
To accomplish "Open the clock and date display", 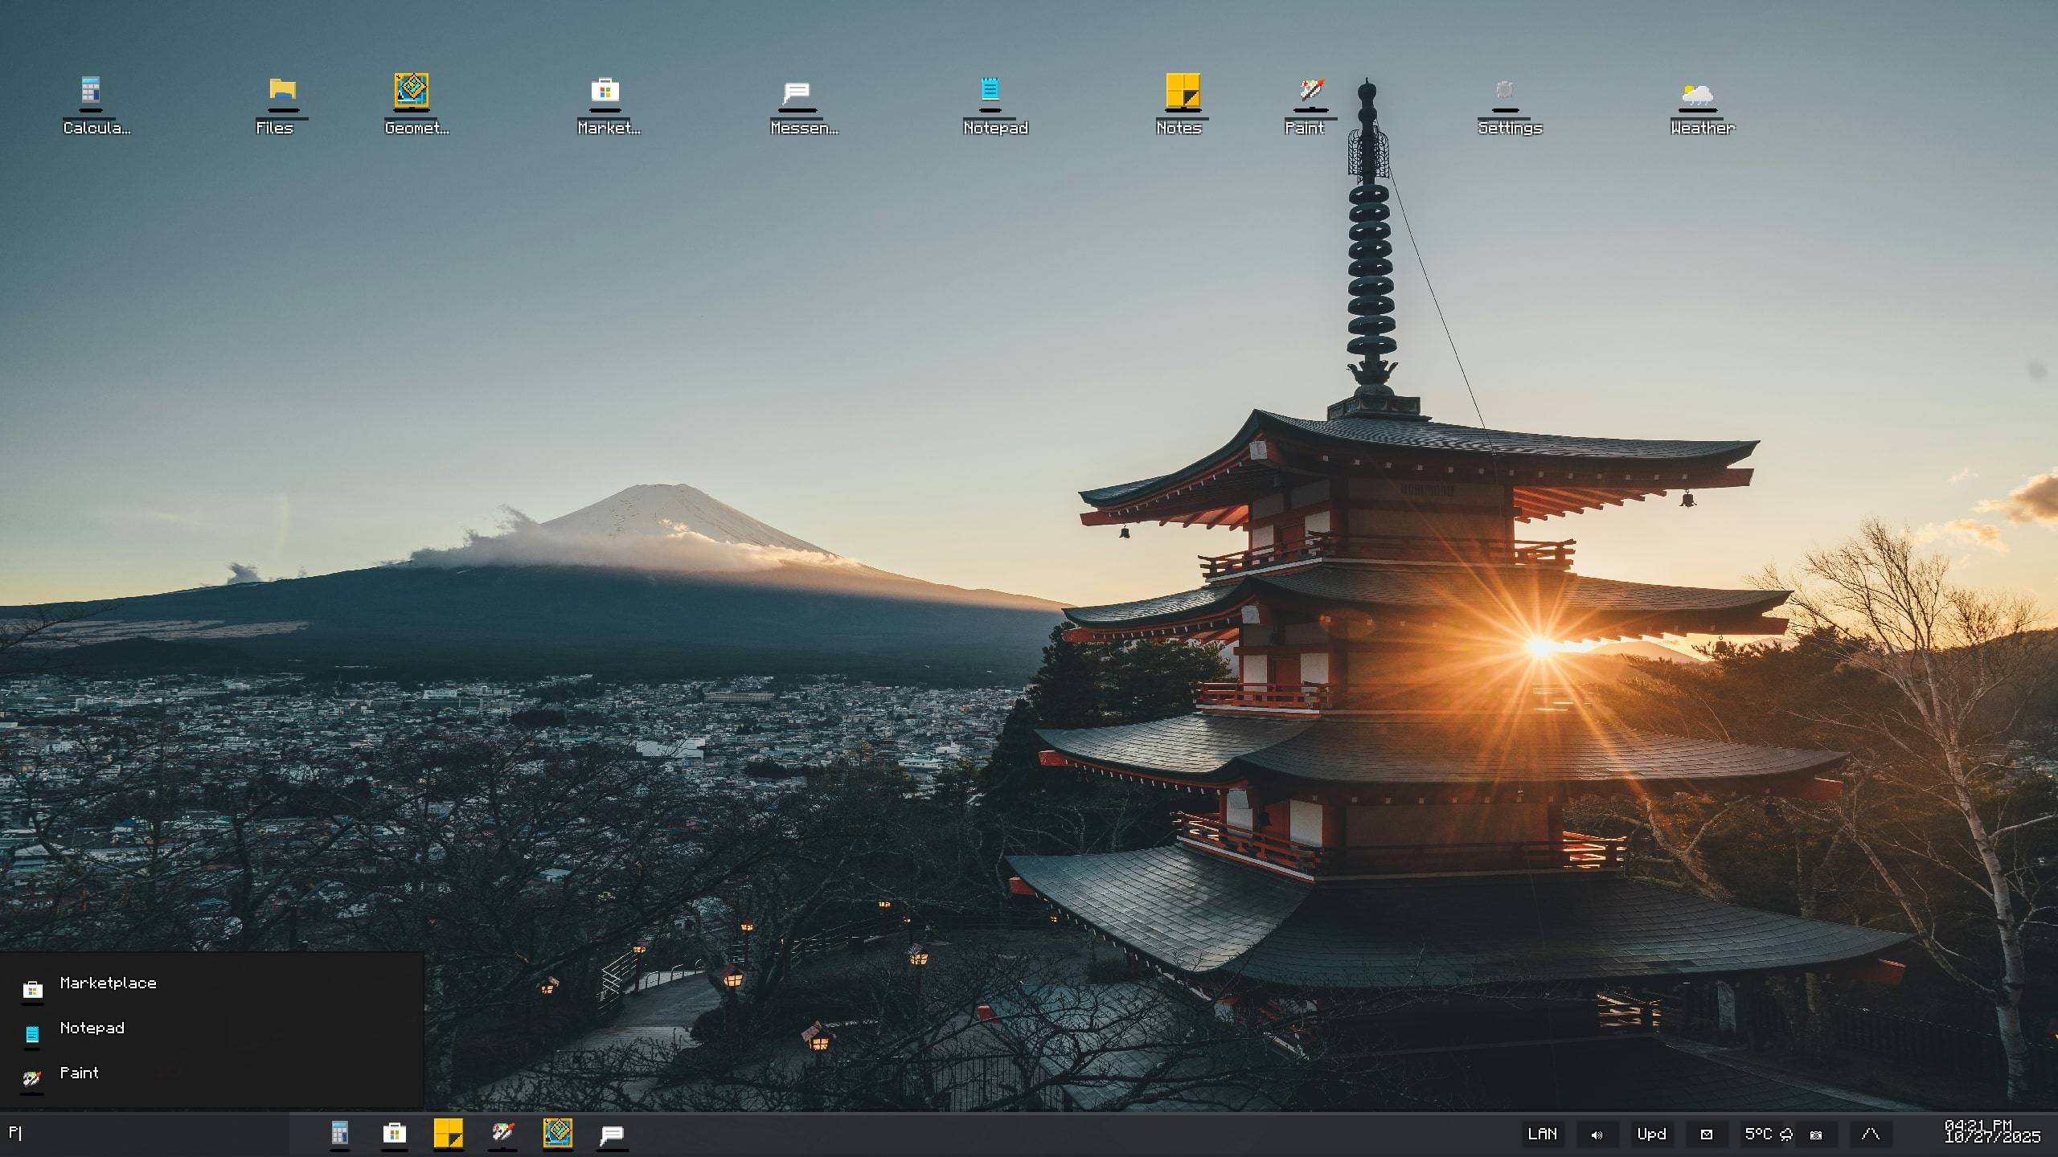I will (x=1991, y=1131).
